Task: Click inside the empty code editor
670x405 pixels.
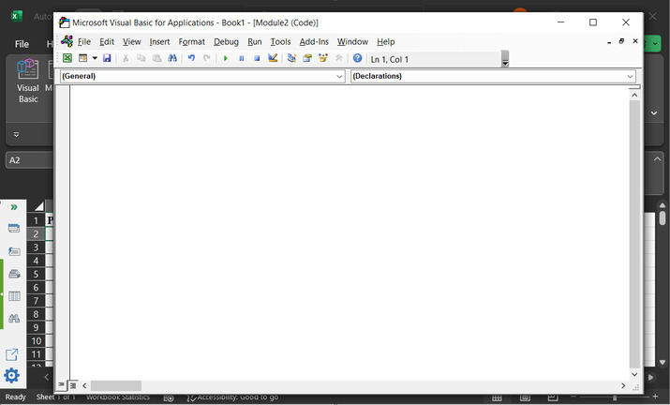Action: [350, 233]
